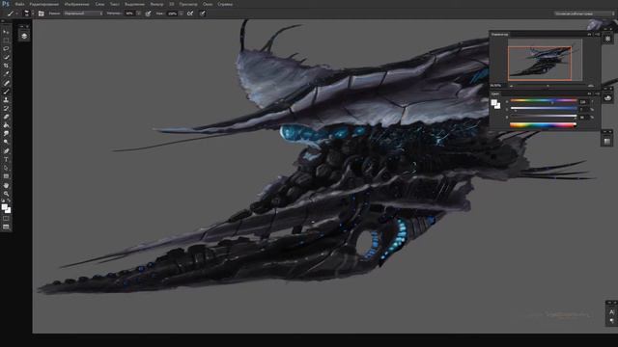Open the Редактирование menu
Image resolution: width=618 pixels, height=347 pixels.
[x=44, y=4]
